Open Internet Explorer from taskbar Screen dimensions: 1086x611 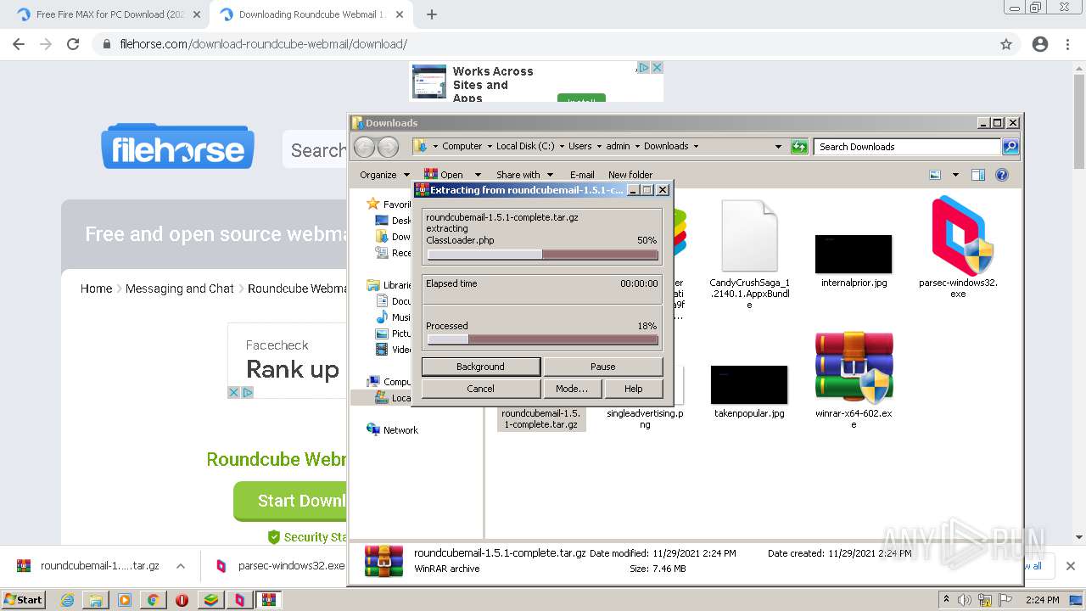coord(68,600)
